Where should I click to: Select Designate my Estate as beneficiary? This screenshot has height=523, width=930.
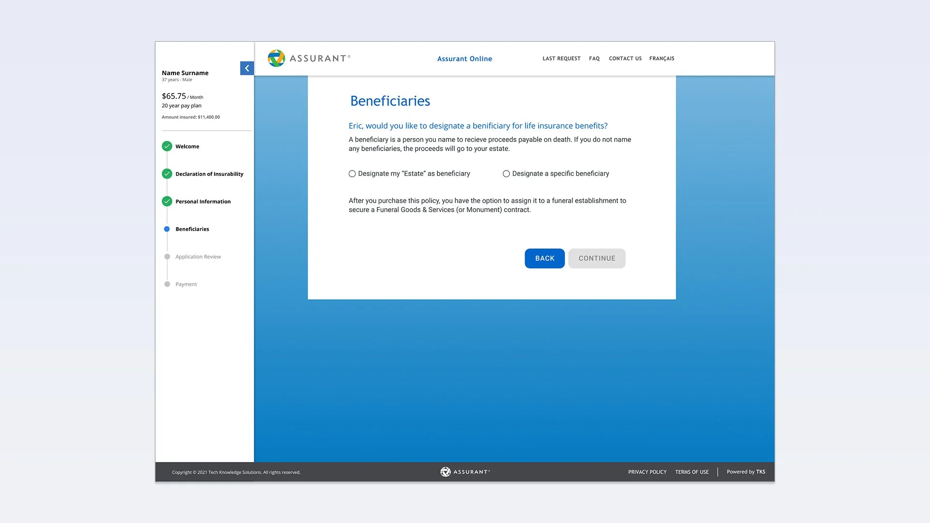(352, 174)
